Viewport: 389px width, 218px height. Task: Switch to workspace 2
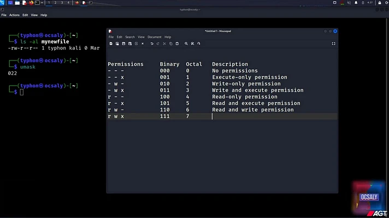click(55, 3)
